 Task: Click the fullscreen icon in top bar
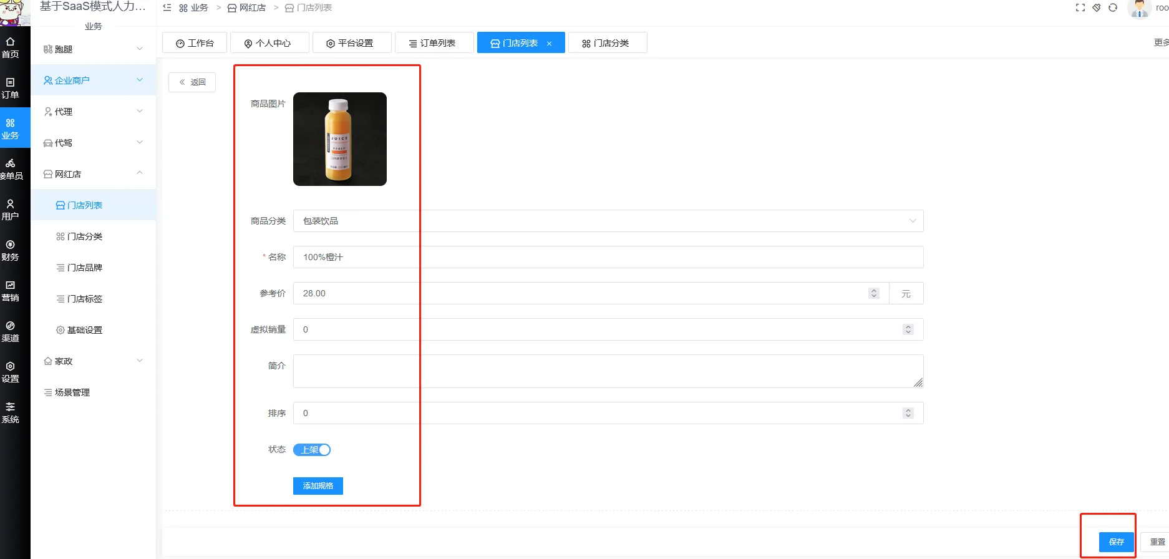pyautogui.click(x=1080, y=7)
